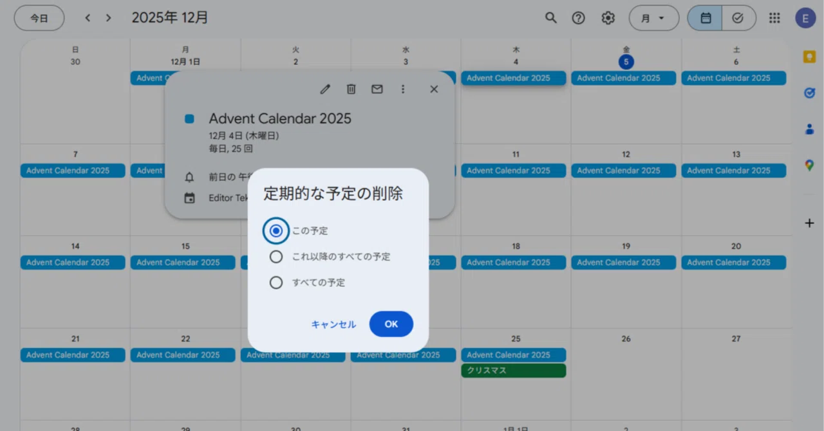
Task: Click the 定期的な予定の削除 dialog title
Action: (x=333, y=194)
